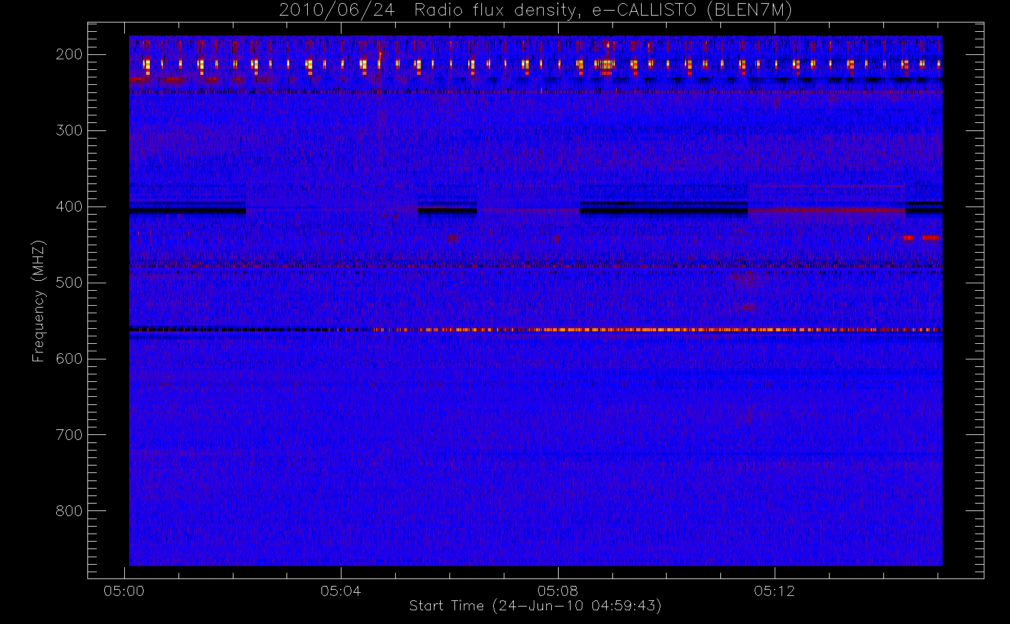Image resolution: width=1010 pixels, height=624 pixels.
Task: Select the 200 frequency tick label
Action: [69, 54]
